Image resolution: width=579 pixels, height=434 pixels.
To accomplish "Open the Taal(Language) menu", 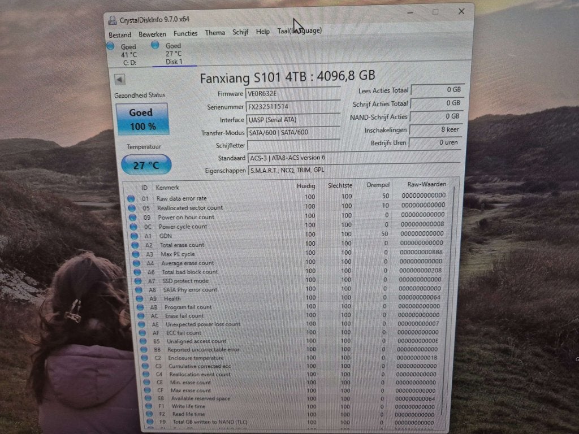I will click(300, 31).
